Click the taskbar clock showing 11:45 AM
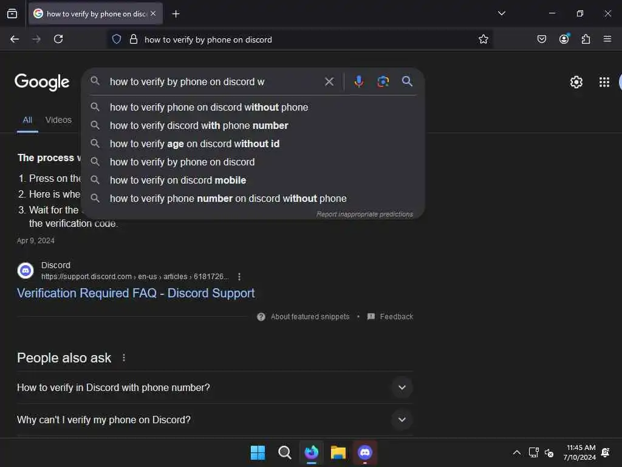Viewport: 622px width, 467px height. pos(579,452)
